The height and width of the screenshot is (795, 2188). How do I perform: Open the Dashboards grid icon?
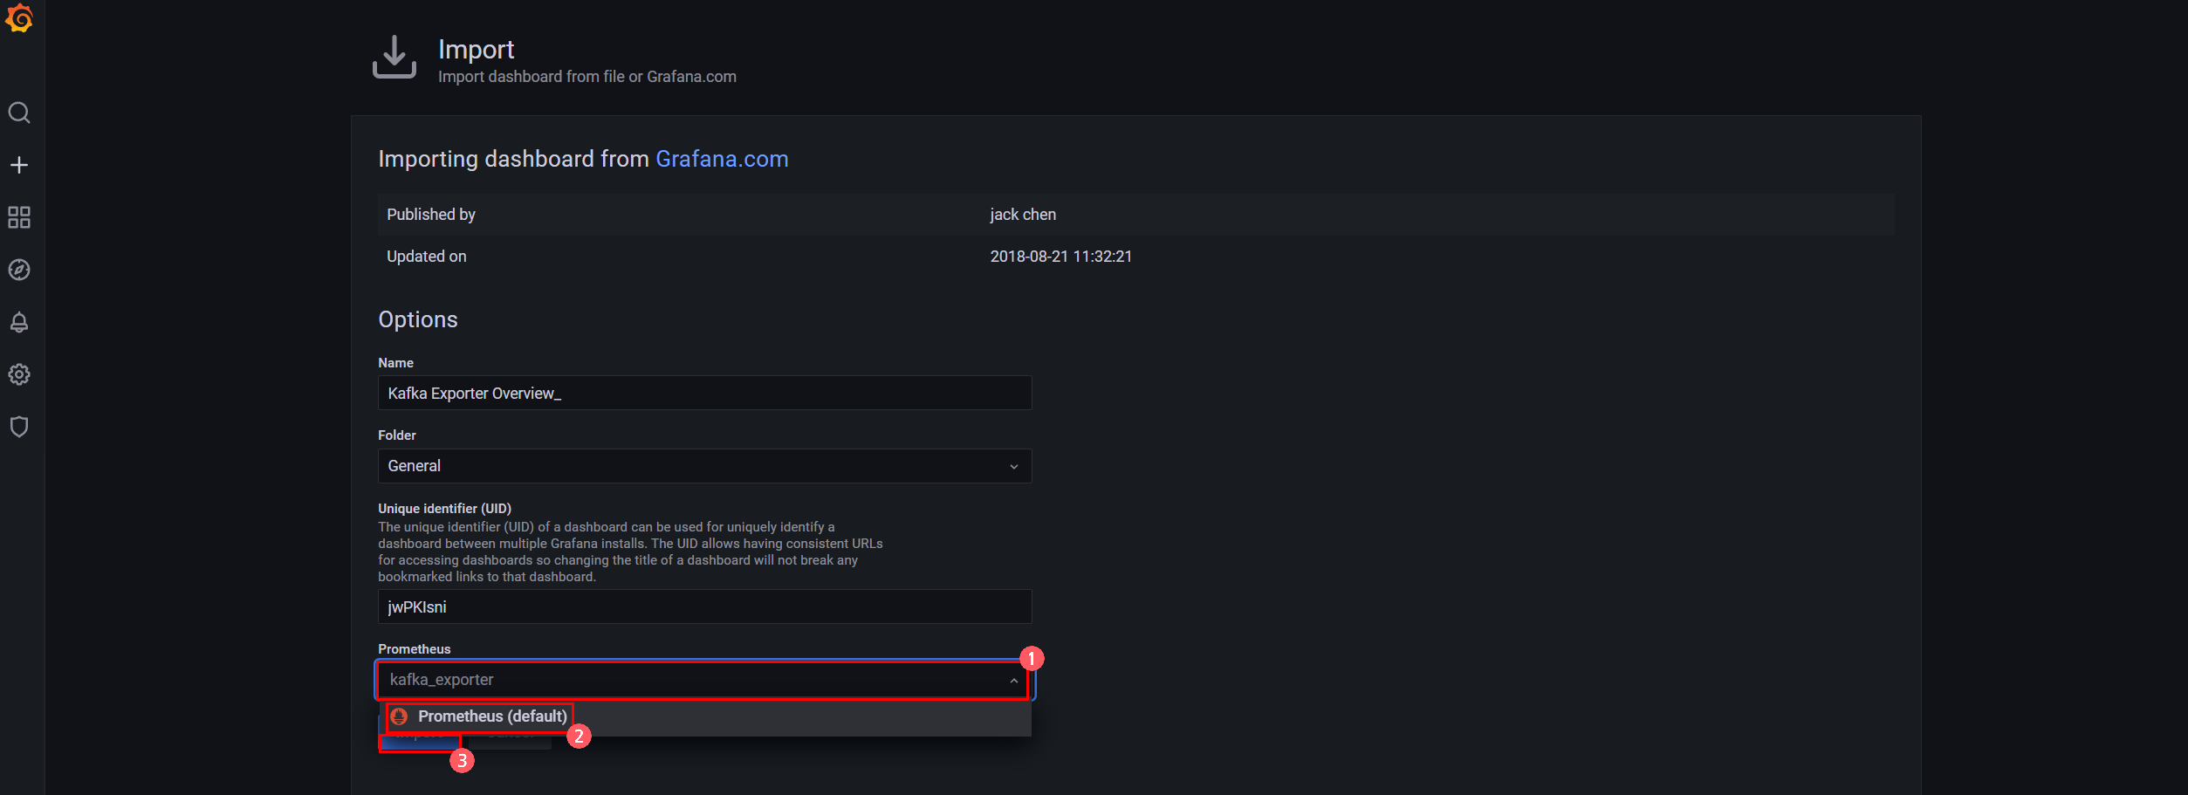click(x=19, y=217)
